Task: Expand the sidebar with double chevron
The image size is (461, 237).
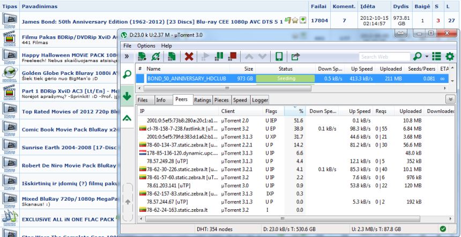Action: tap(127, 56)
